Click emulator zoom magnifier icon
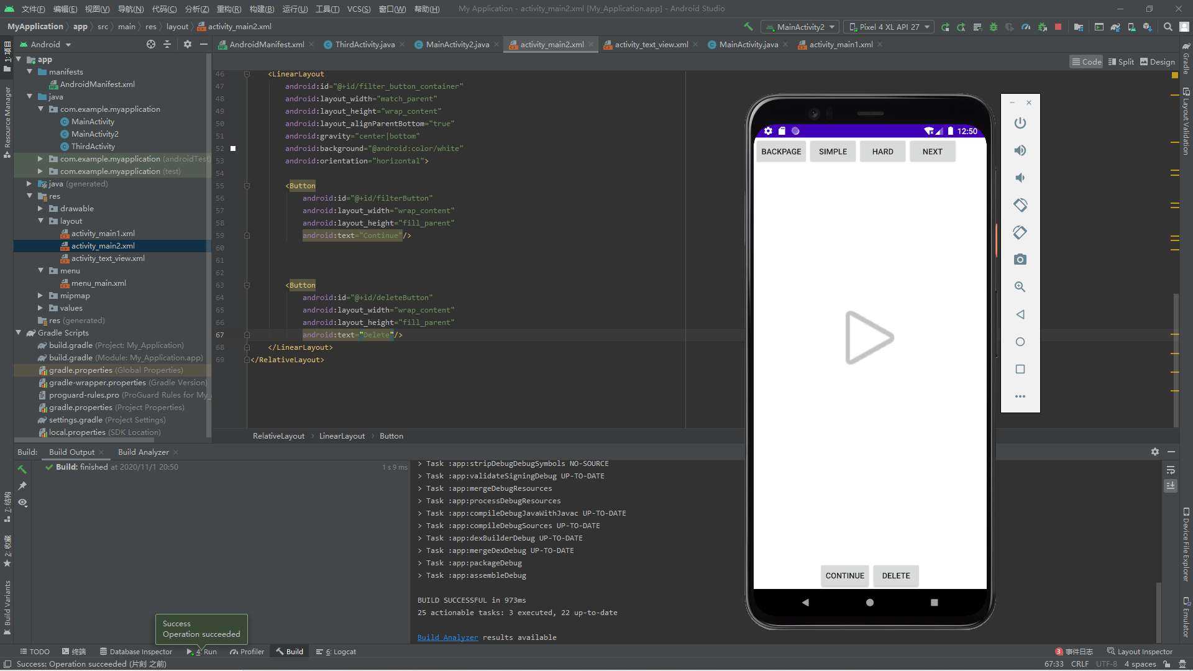1193x671 pixels. point(1020,287)
